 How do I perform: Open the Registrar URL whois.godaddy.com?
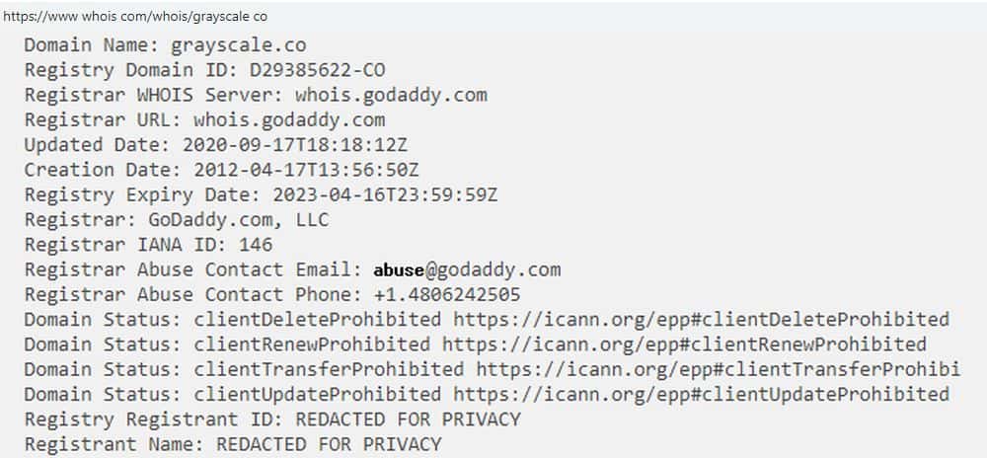click(x=289, y=120)
